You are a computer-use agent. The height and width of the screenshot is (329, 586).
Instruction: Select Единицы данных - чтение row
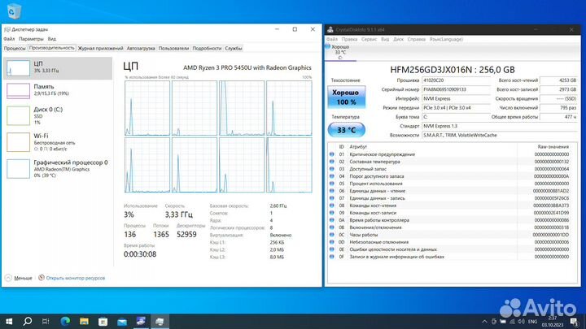click(449, 191)
